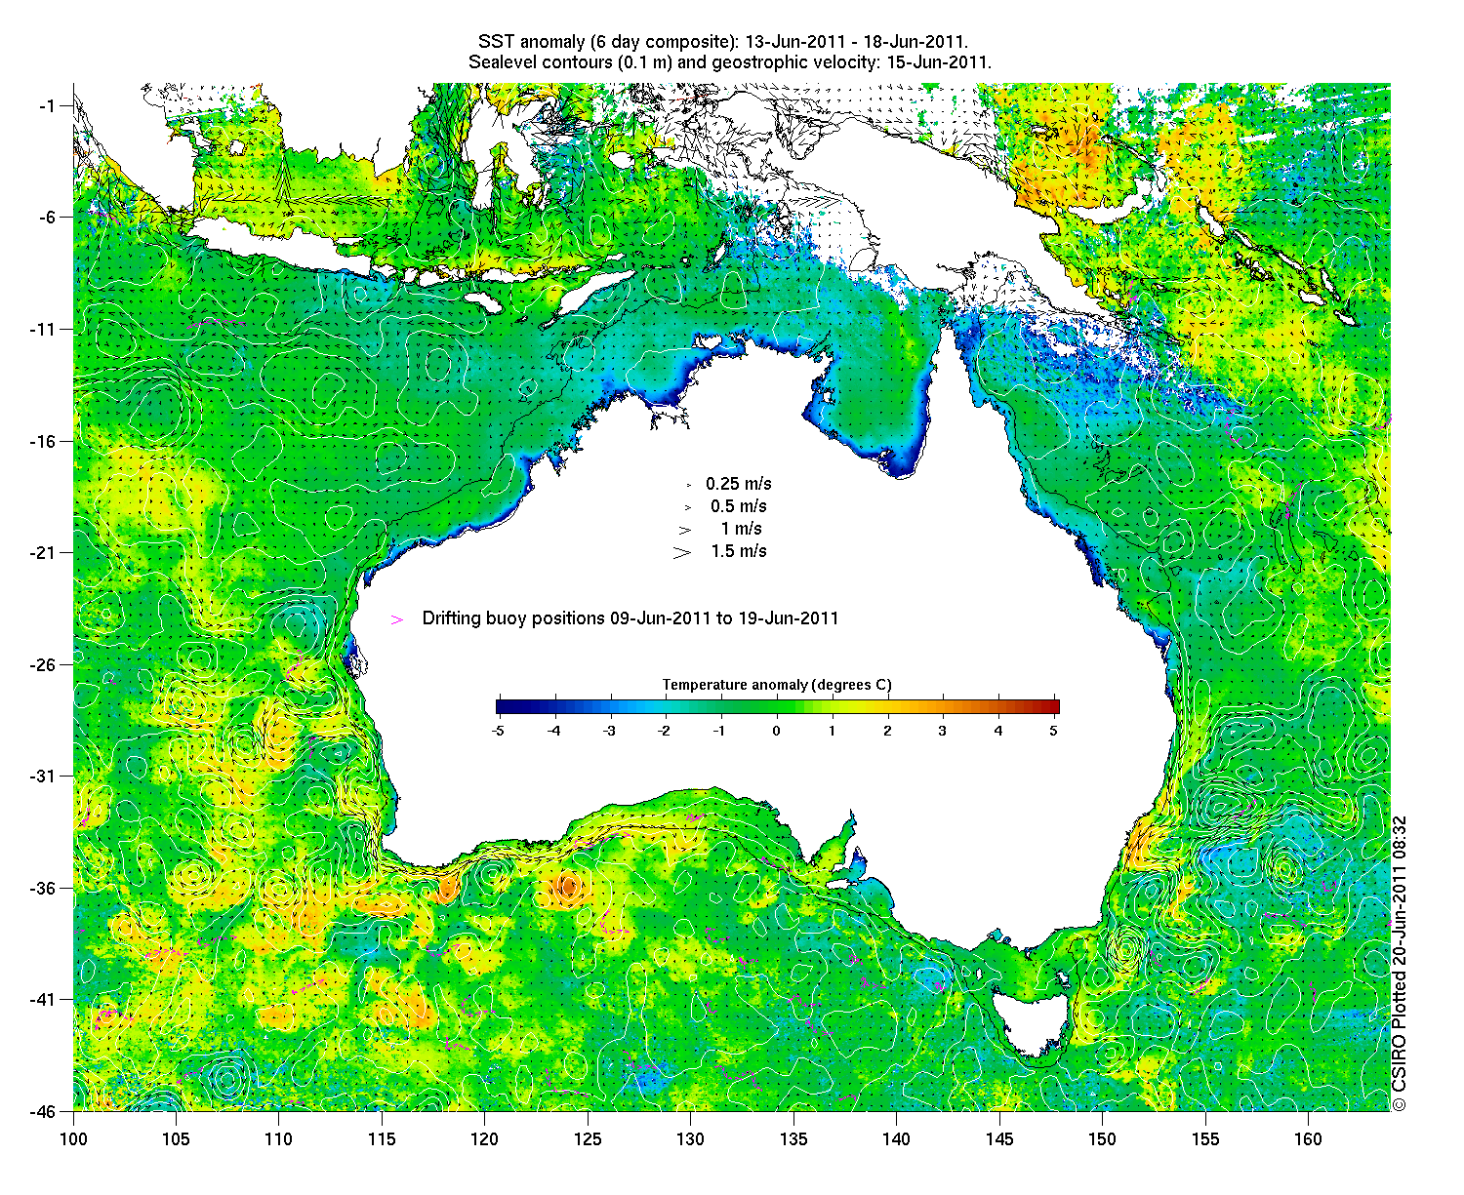Click the 'Drifting buoy positions' legend text
The height and width of the screenshot is (1195, 1464).
point(630,618)
